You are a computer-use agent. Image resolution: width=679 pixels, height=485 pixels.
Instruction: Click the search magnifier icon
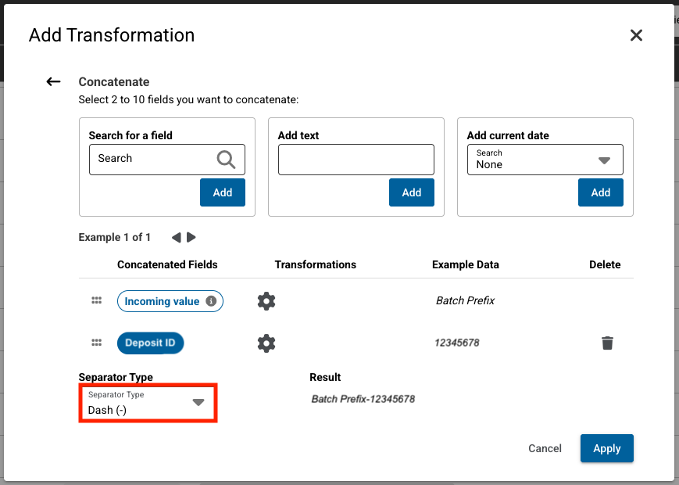pyautogui.click(x=227, y=160)
